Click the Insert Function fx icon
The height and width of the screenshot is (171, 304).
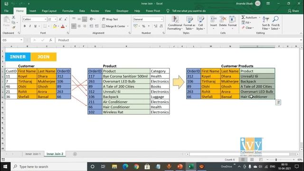[x=51, y=40]
